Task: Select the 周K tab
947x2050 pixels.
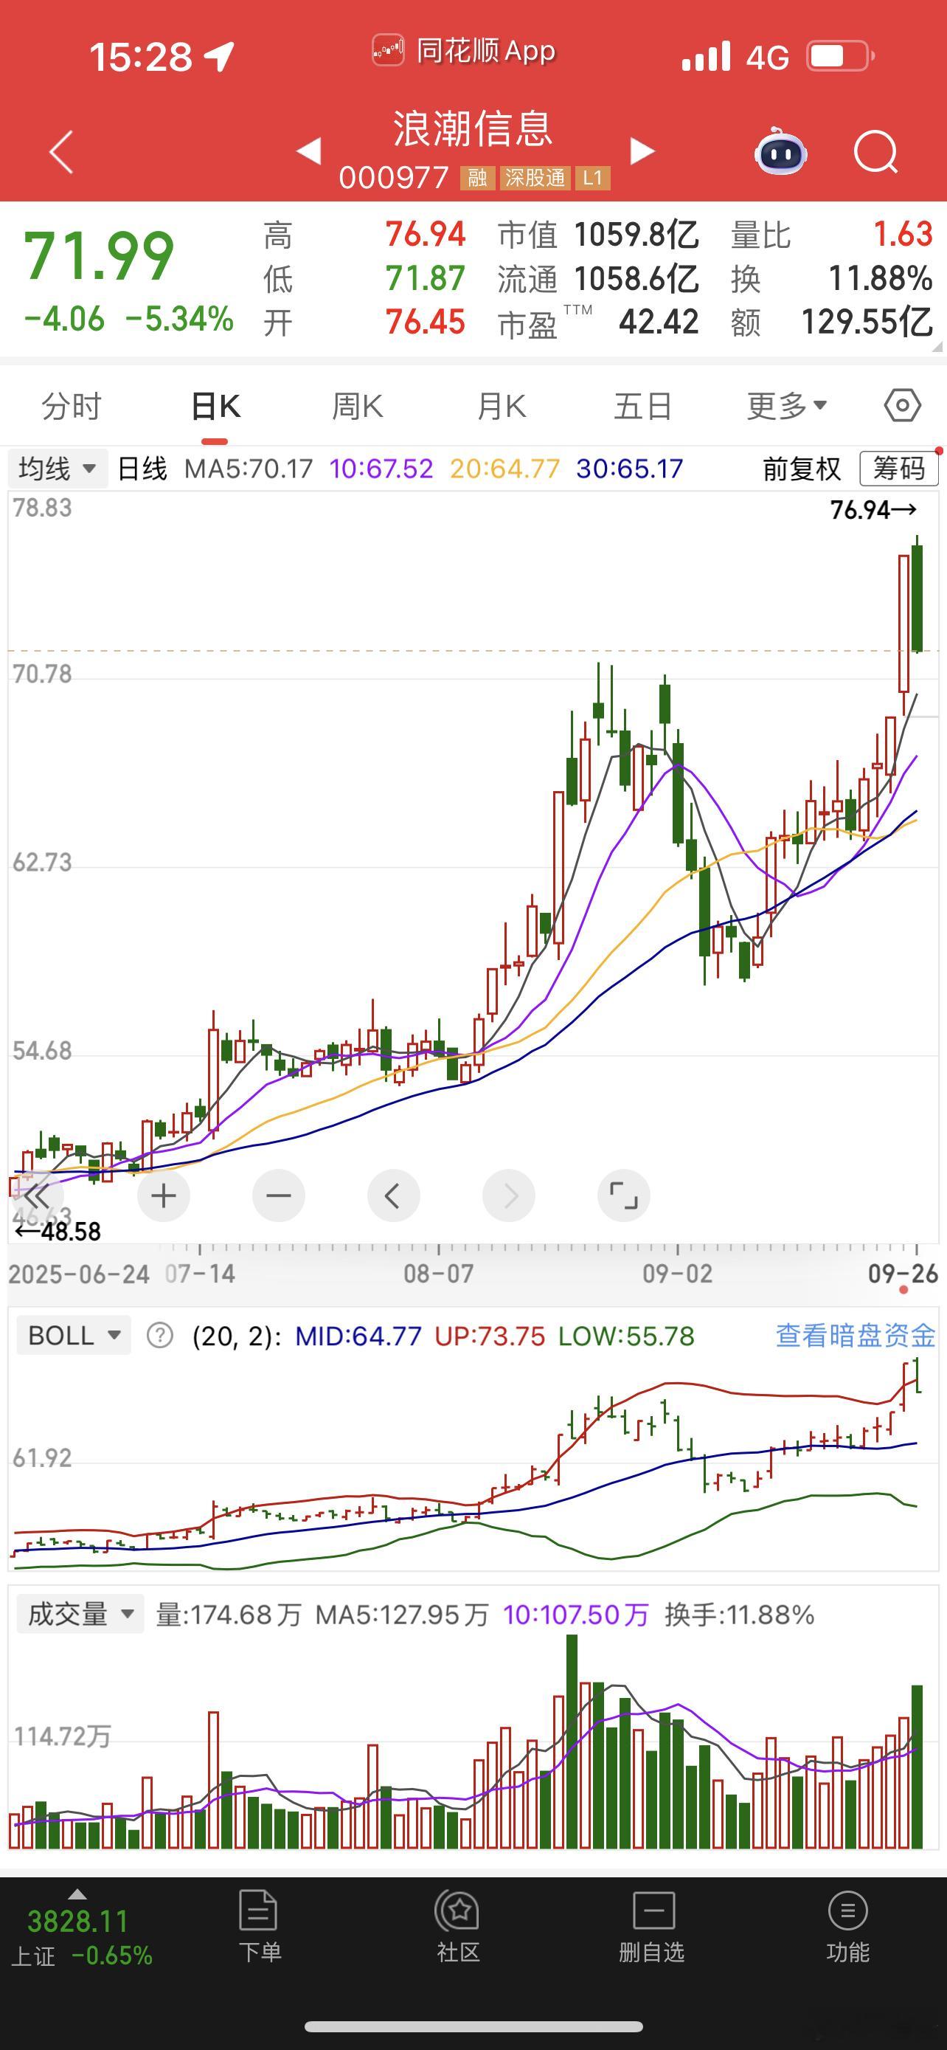Action: point(358,406)
